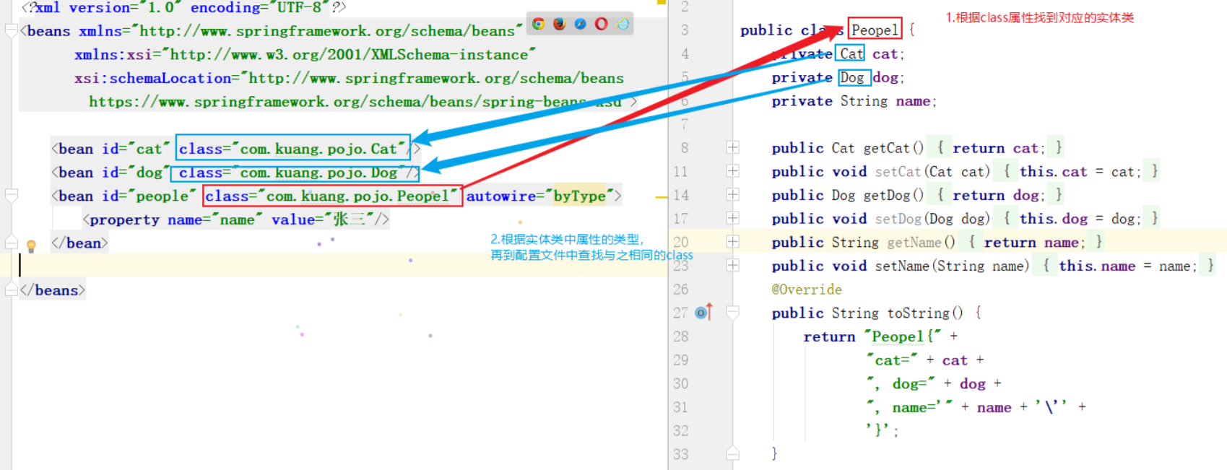This screenshot has width=1227, height=470.
Task: Expand the folded getDog() method
Action: pyautogui.click(x=732, y=195)
